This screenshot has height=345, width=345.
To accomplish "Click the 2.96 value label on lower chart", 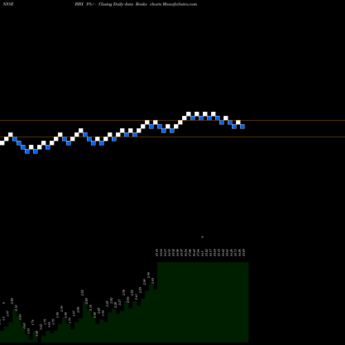I will (x=148, y=275).
